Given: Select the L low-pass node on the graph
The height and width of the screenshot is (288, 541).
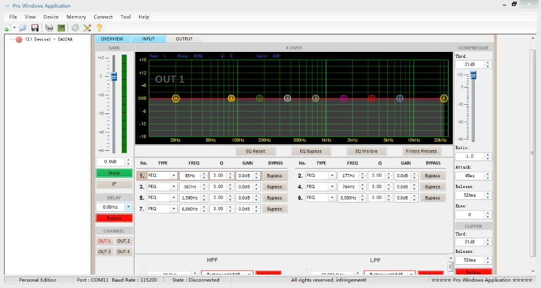Looking at the screenshot, I should point(444,98).
